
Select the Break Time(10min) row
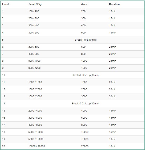(73, 40)
